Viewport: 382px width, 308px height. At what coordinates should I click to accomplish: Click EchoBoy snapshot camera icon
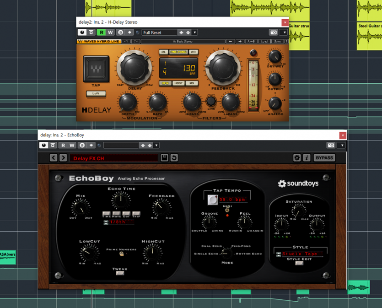(x=331, y=145)
